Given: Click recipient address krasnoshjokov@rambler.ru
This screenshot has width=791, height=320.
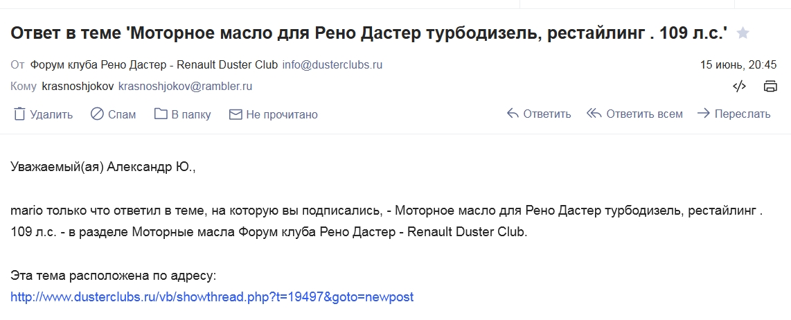Looking at the screenshot, I should click(x=185, y=87).
